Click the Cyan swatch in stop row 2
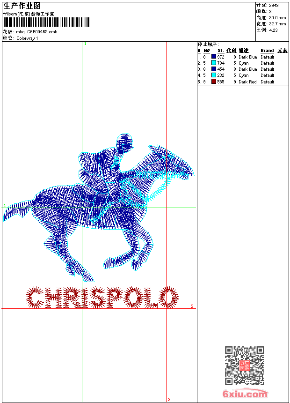290x403 pixels. click(213, 63)
